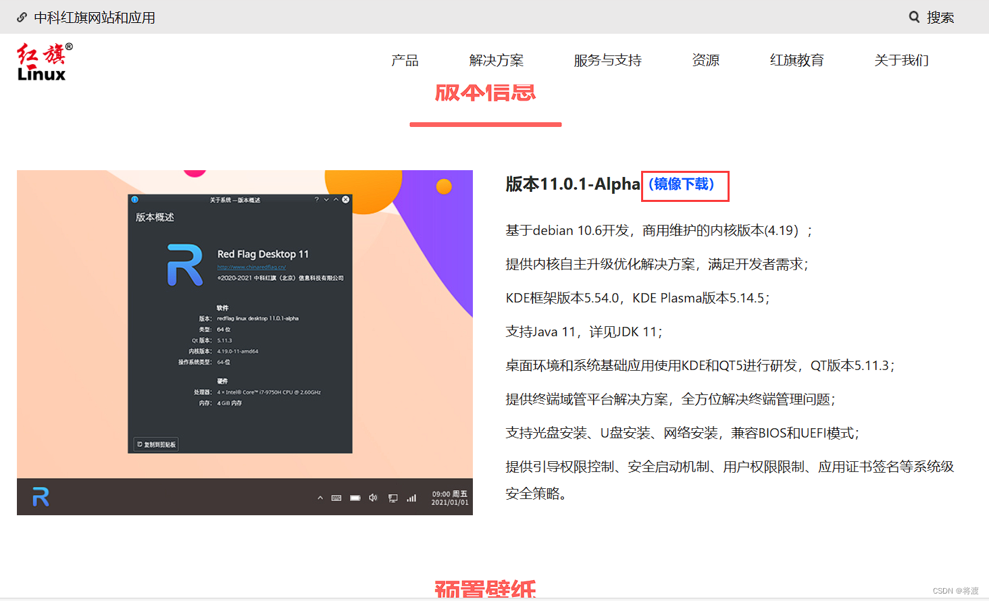This screenshot has width=989, height=601.
Task: Click the blue R logo in about dialog
Action: coord(185,265)
